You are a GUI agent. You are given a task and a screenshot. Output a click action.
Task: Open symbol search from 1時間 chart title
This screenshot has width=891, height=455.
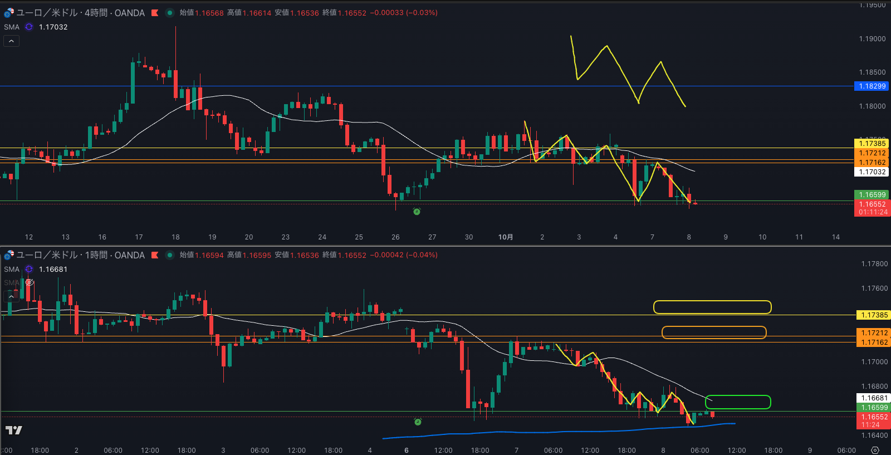(80, 255)
